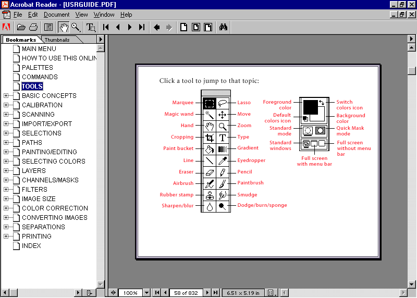The width and height of the screenshot is (417, 298).
Task: Click the Dodge/burn/sponge tool in the diagram
Action: pos(223,206)
